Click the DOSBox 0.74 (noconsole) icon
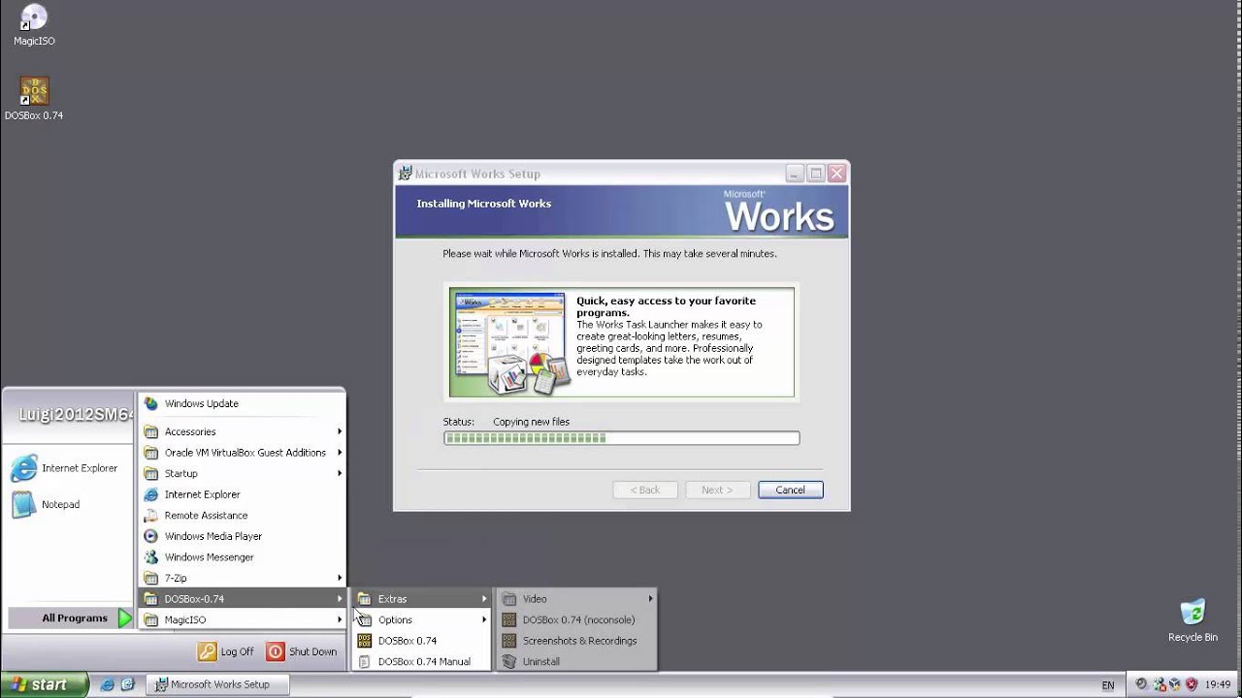The width and height of the screenshot is (1242, 698). point(509,619)
